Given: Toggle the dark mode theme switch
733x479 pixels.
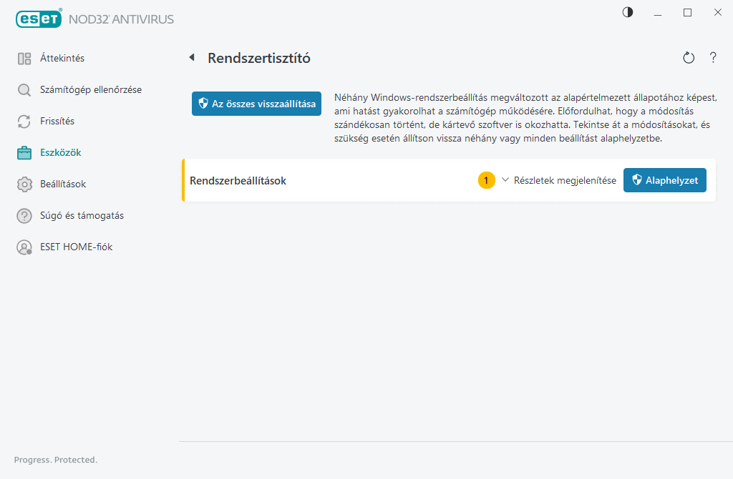Looking at the screenshot, I should click(x=627, y=12).
